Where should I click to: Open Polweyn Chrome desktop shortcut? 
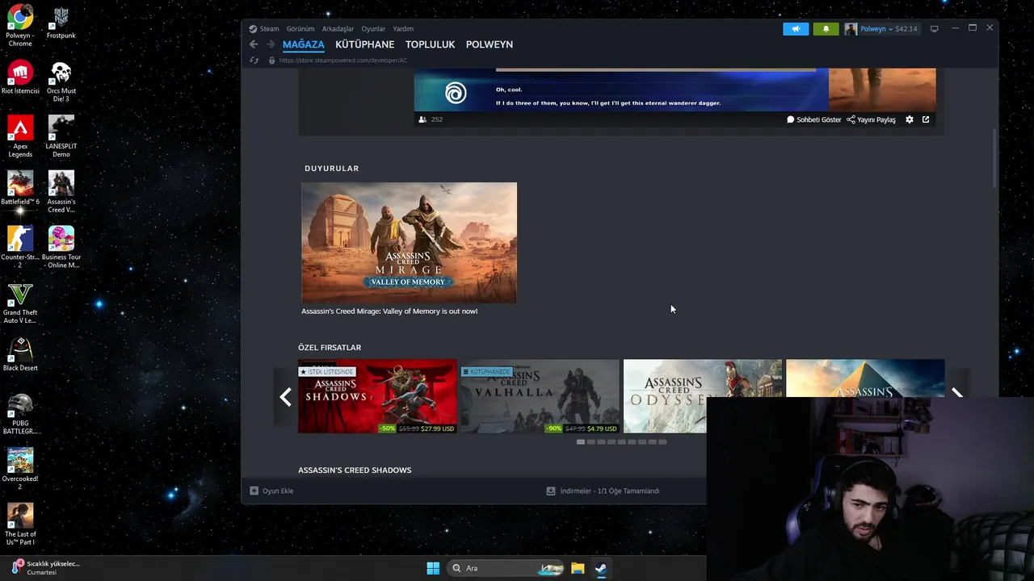(x=19, y=26)
